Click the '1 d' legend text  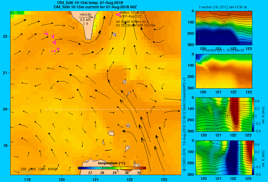[x=85, y=23]
